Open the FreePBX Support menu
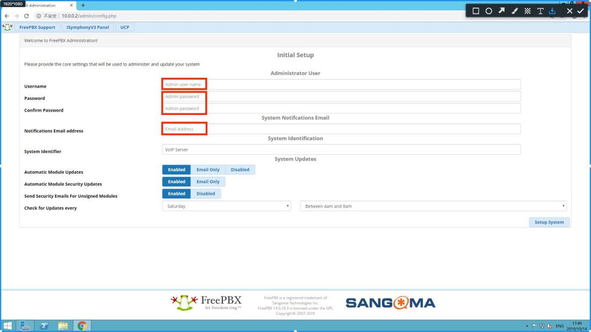The height and width of the screenshot is (332, 591). pos(37,27)
